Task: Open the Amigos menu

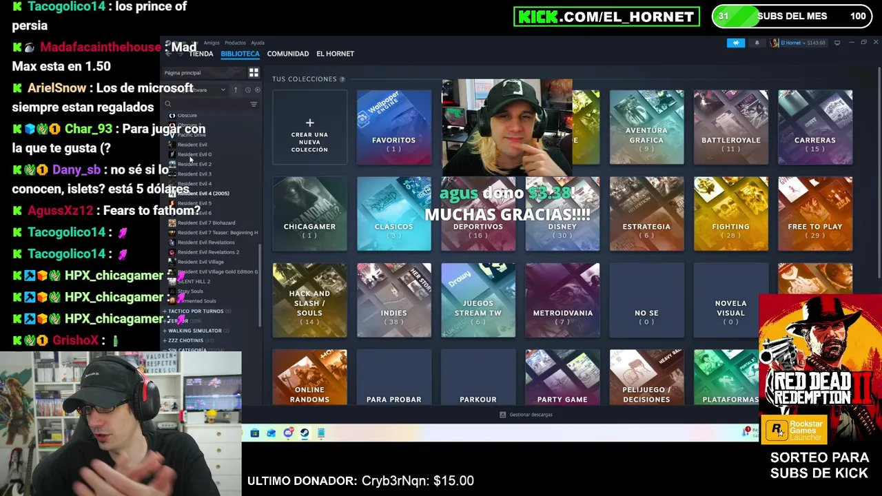Action: (x=212, y=43)
